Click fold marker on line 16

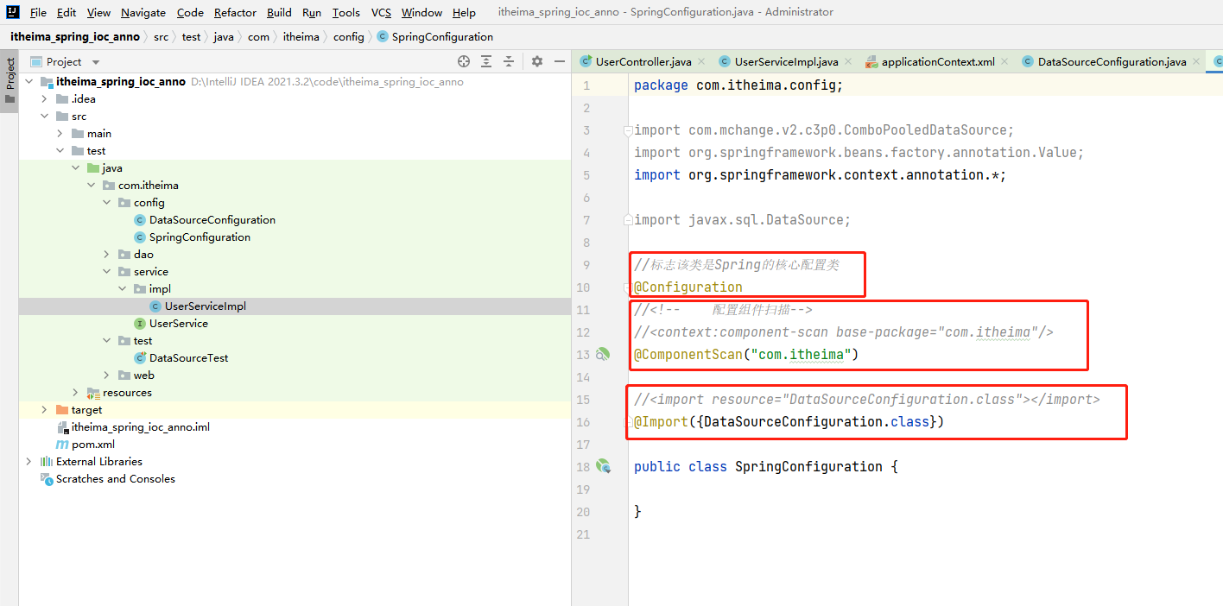629,422
